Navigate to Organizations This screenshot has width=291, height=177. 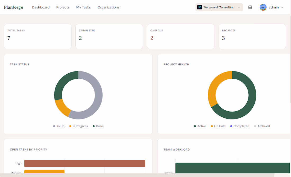point(108,7)
